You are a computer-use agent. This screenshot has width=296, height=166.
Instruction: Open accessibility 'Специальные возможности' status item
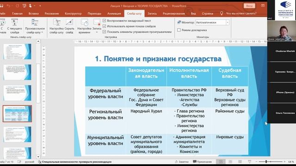[x=75, y=162]
